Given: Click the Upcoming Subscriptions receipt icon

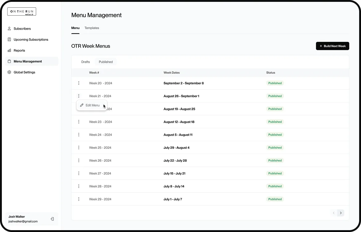Looking at the screenshot, I should (x=9, y=40).
